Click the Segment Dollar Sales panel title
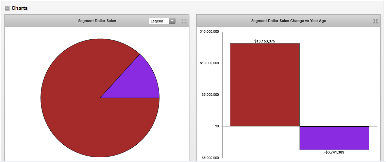 [x=97, y=21]
